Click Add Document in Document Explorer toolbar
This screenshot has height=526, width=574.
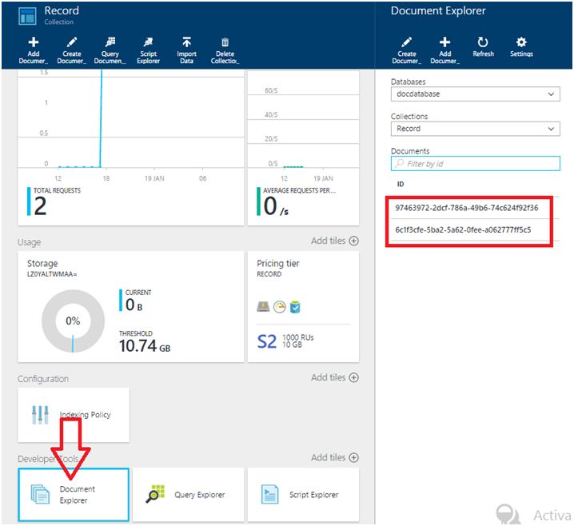(x=444, y=50)
